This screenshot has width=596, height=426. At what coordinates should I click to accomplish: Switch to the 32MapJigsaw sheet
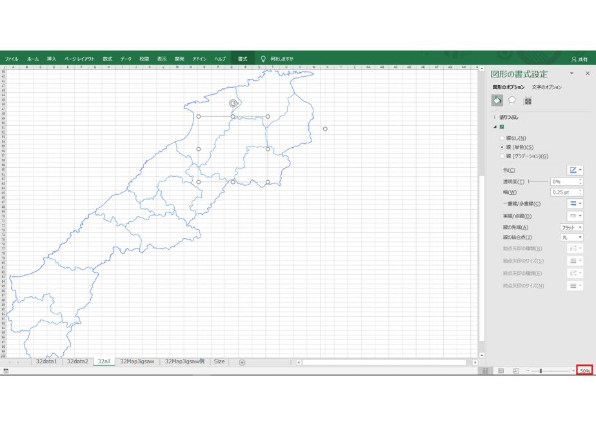click(137, 361)
